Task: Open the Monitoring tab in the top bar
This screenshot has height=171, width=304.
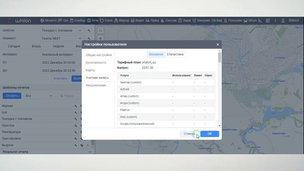Action: coord(48,20)
